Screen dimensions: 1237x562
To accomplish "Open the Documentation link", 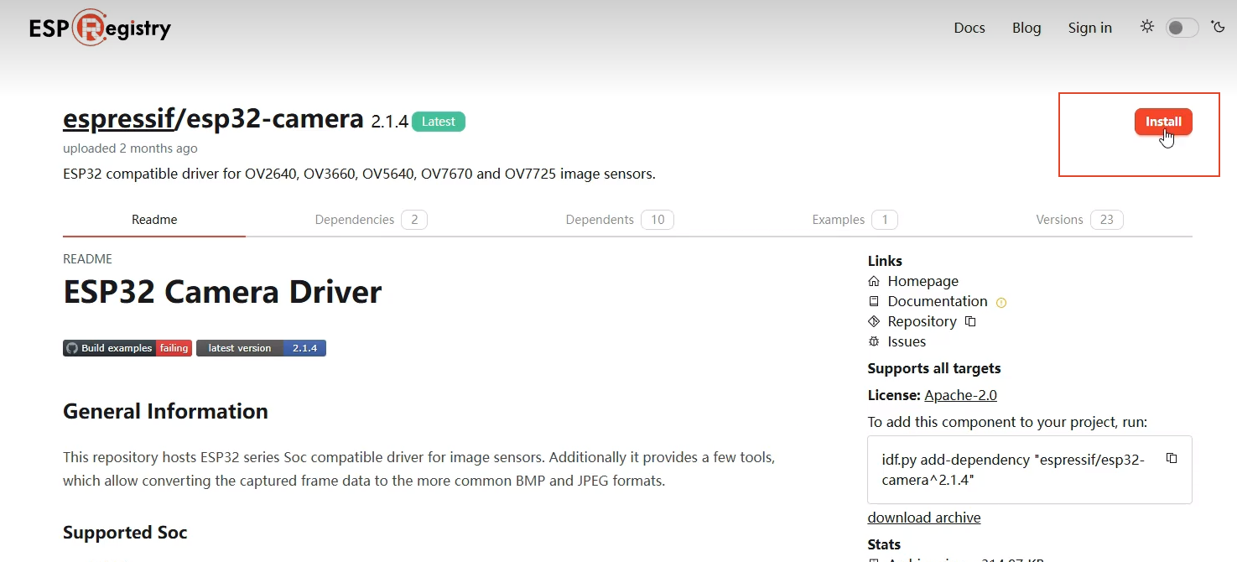I will tap(938, 301).
